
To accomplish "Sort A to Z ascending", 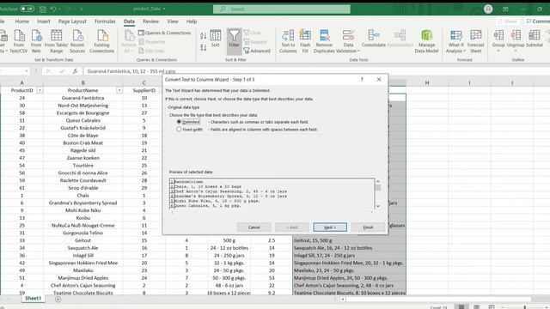I will (x=203, y=36).
